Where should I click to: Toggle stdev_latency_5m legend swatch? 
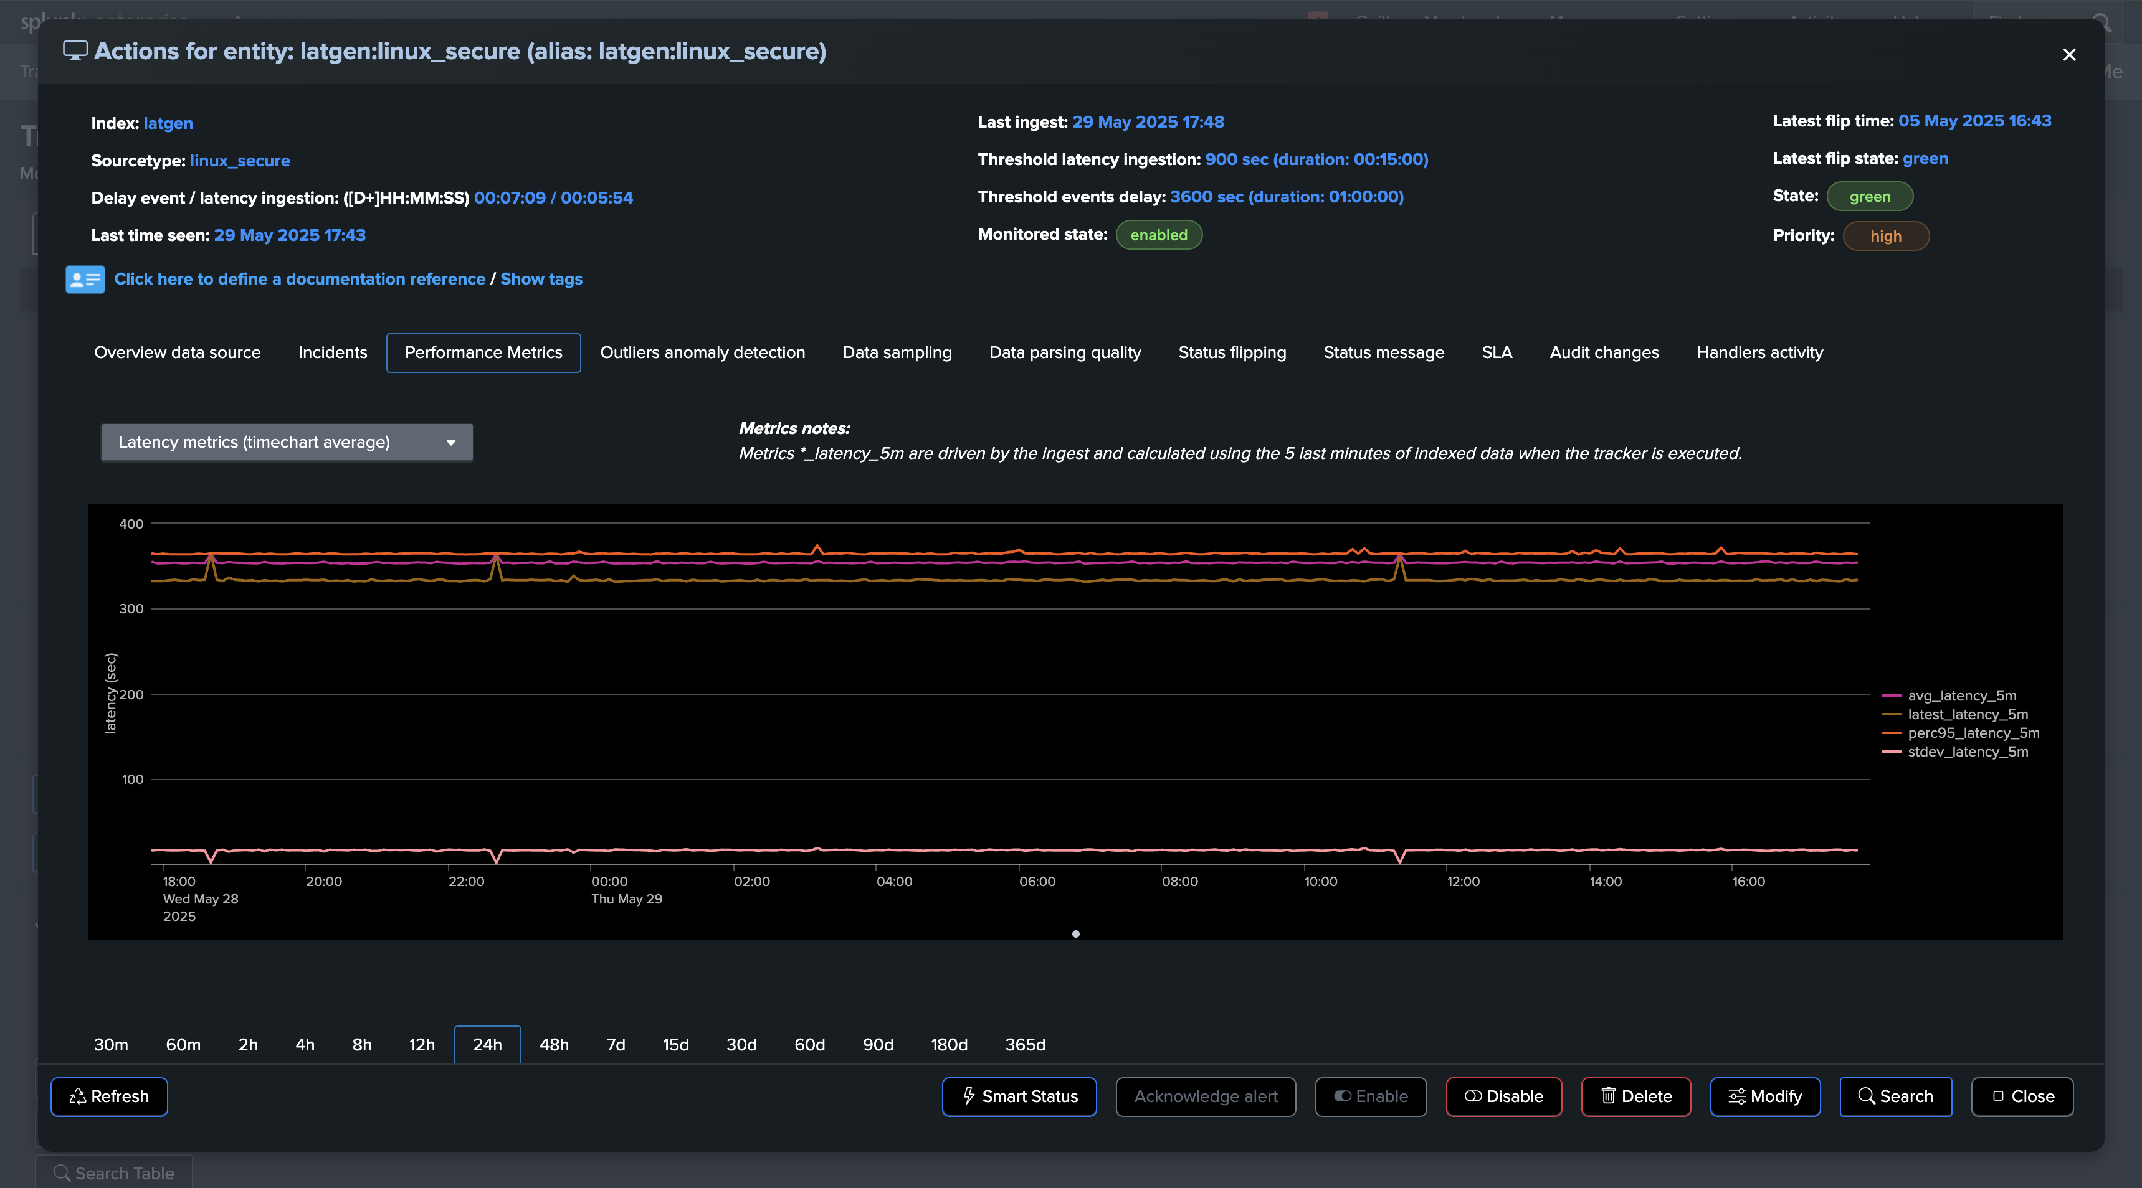coord(1892,752)
